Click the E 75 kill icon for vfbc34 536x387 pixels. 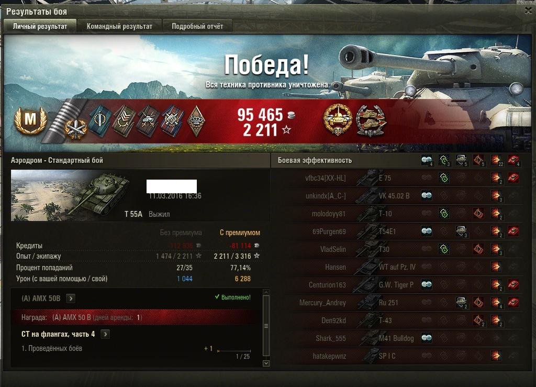click(x=513, y=178)
